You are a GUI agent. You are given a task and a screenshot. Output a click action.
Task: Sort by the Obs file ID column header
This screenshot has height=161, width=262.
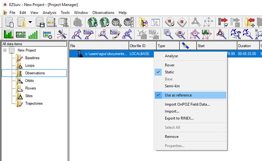click(x=143, y=46)
